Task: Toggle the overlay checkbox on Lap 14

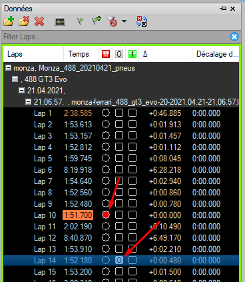Action: [119, 260]
